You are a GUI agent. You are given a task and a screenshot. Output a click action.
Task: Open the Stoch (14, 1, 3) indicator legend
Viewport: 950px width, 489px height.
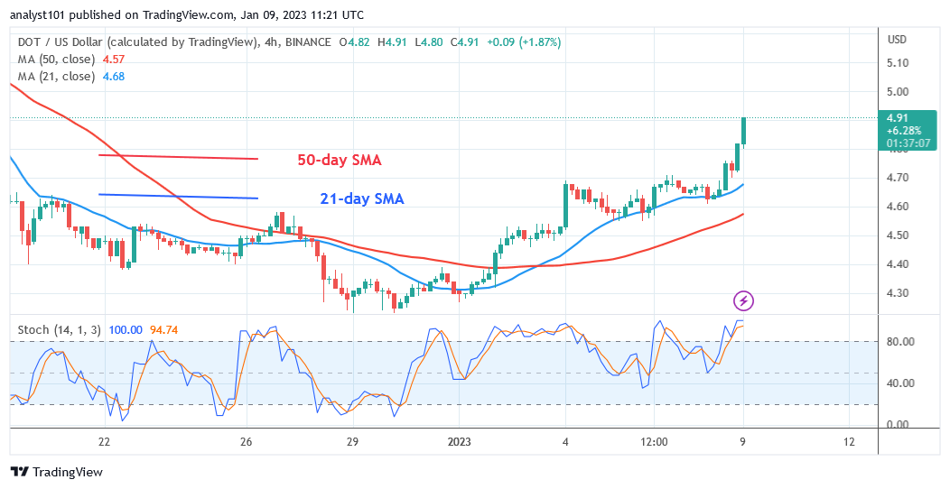[x=60, y=330]
